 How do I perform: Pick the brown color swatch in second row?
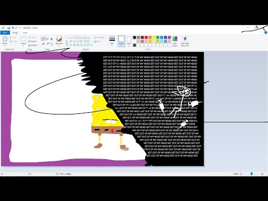[142, 41]
